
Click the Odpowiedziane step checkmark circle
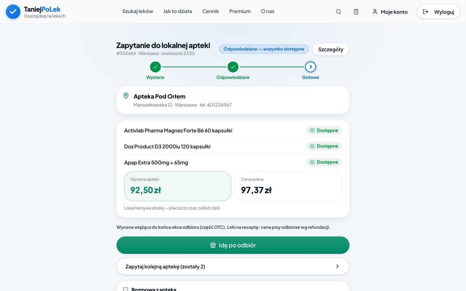233,67
